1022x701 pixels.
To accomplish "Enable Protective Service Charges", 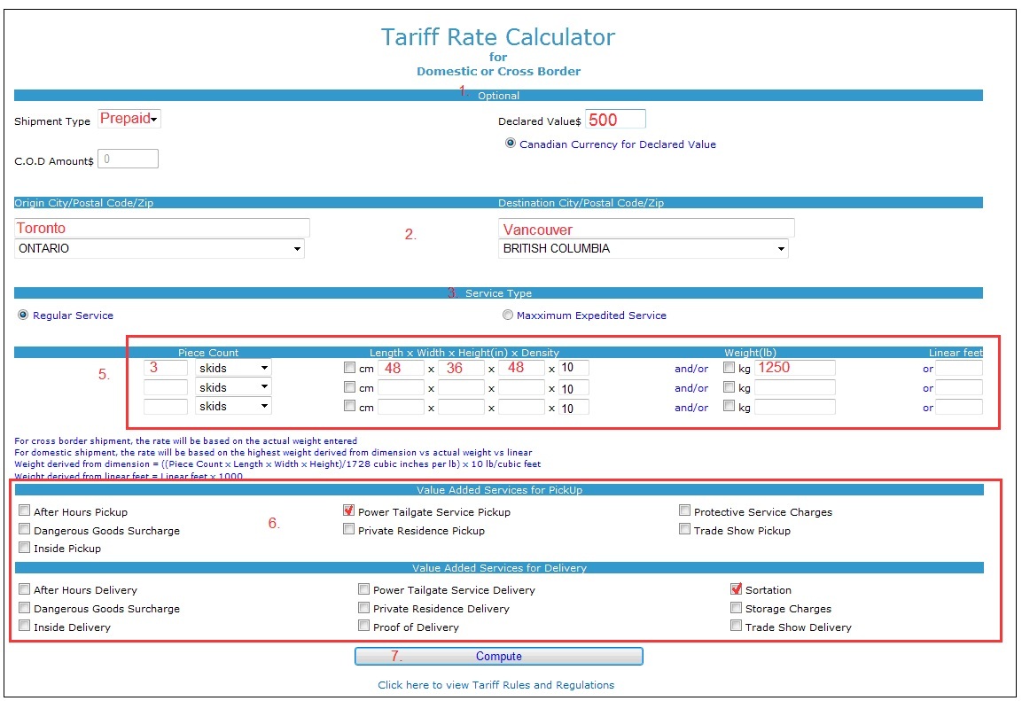I will click(x=685, y=510).
